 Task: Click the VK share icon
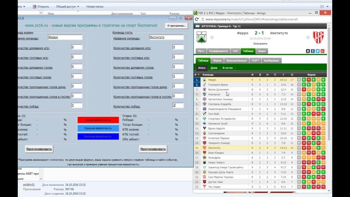tap(308, 51)
